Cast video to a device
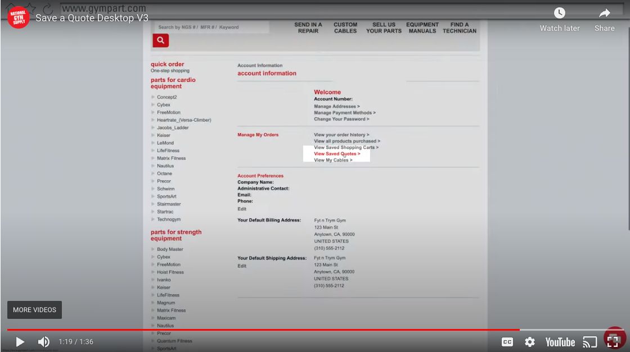Image resolution: width=630 pixels, height=352 pixels. click(590, 342)
